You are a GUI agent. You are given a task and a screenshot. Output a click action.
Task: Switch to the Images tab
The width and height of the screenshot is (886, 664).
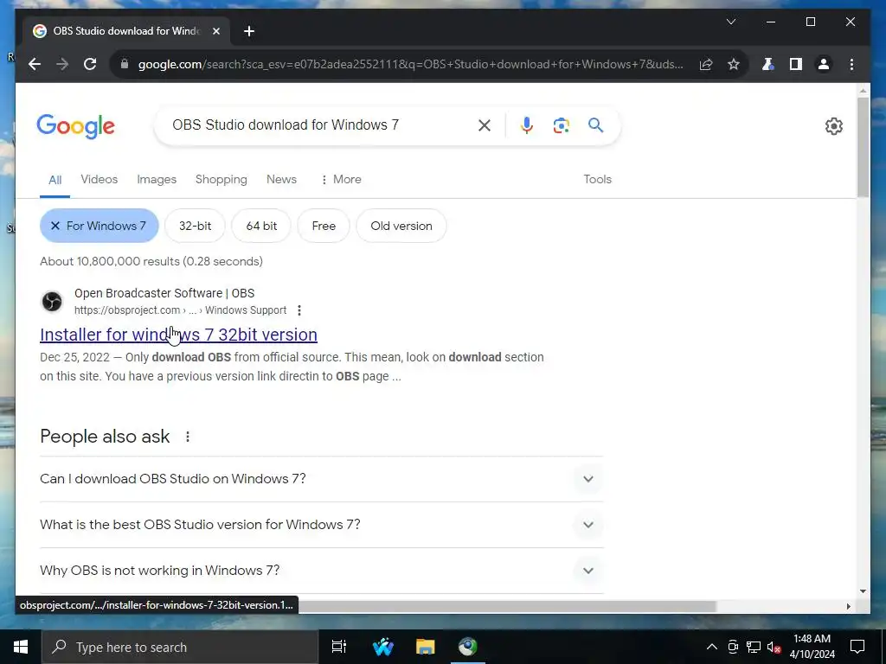157,180
